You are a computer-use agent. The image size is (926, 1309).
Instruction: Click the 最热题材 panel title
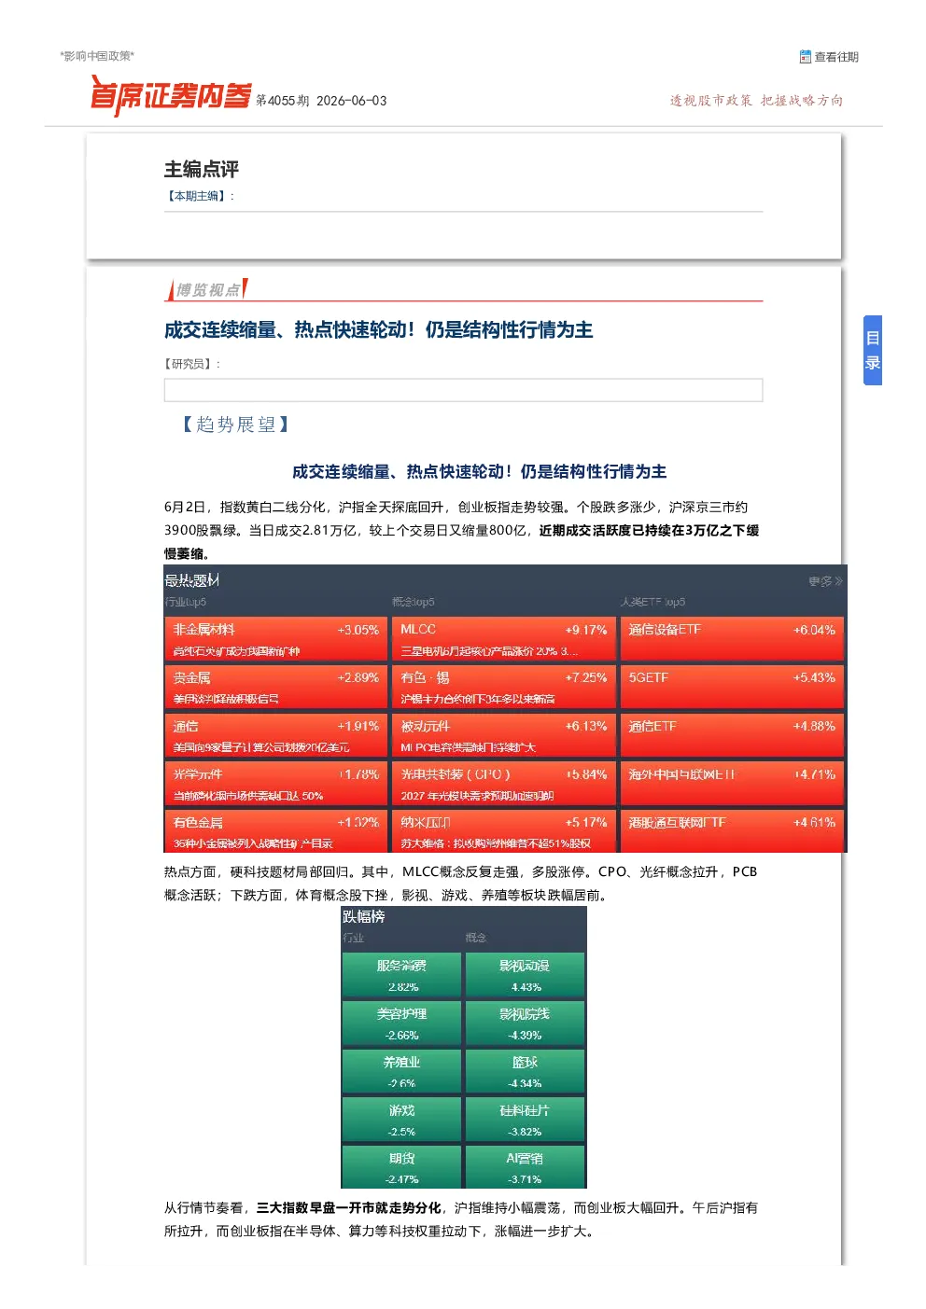click(192, 580)
